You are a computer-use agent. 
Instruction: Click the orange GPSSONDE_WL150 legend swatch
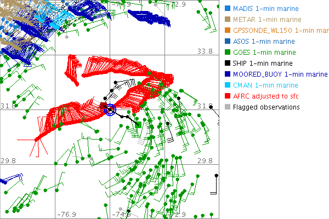228,31
